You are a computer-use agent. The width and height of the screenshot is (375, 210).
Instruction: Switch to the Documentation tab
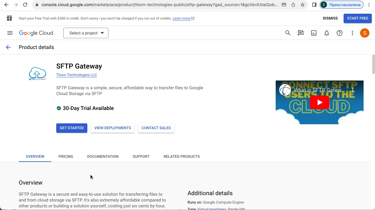click(x=103, y=157)
